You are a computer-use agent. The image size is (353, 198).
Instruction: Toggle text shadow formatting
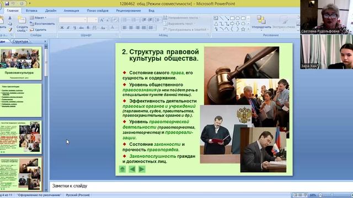(x=88, y=28)
